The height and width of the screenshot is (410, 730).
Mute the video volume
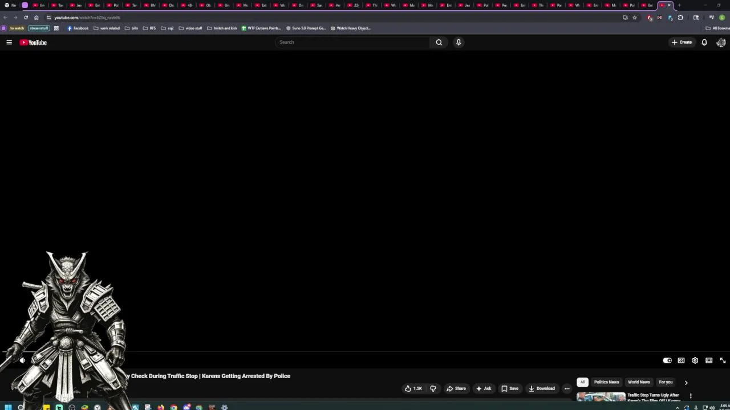pos(22,360)
